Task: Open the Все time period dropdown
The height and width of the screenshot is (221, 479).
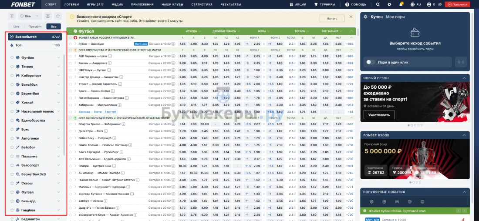Action: point(30,16)
